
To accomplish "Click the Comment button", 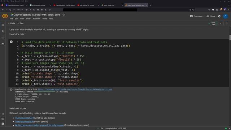I will [196, 16].
